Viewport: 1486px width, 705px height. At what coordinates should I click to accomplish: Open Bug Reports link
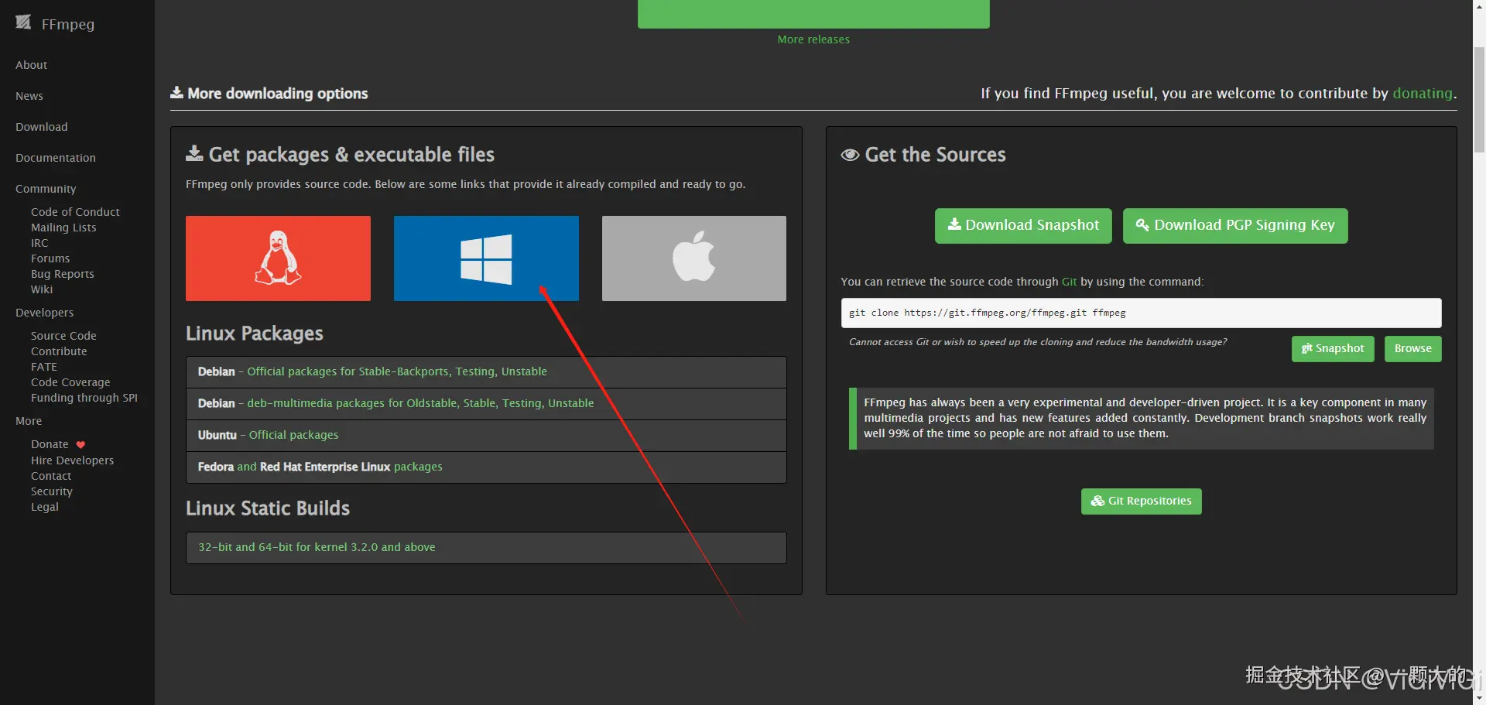(x=63, y=274)
